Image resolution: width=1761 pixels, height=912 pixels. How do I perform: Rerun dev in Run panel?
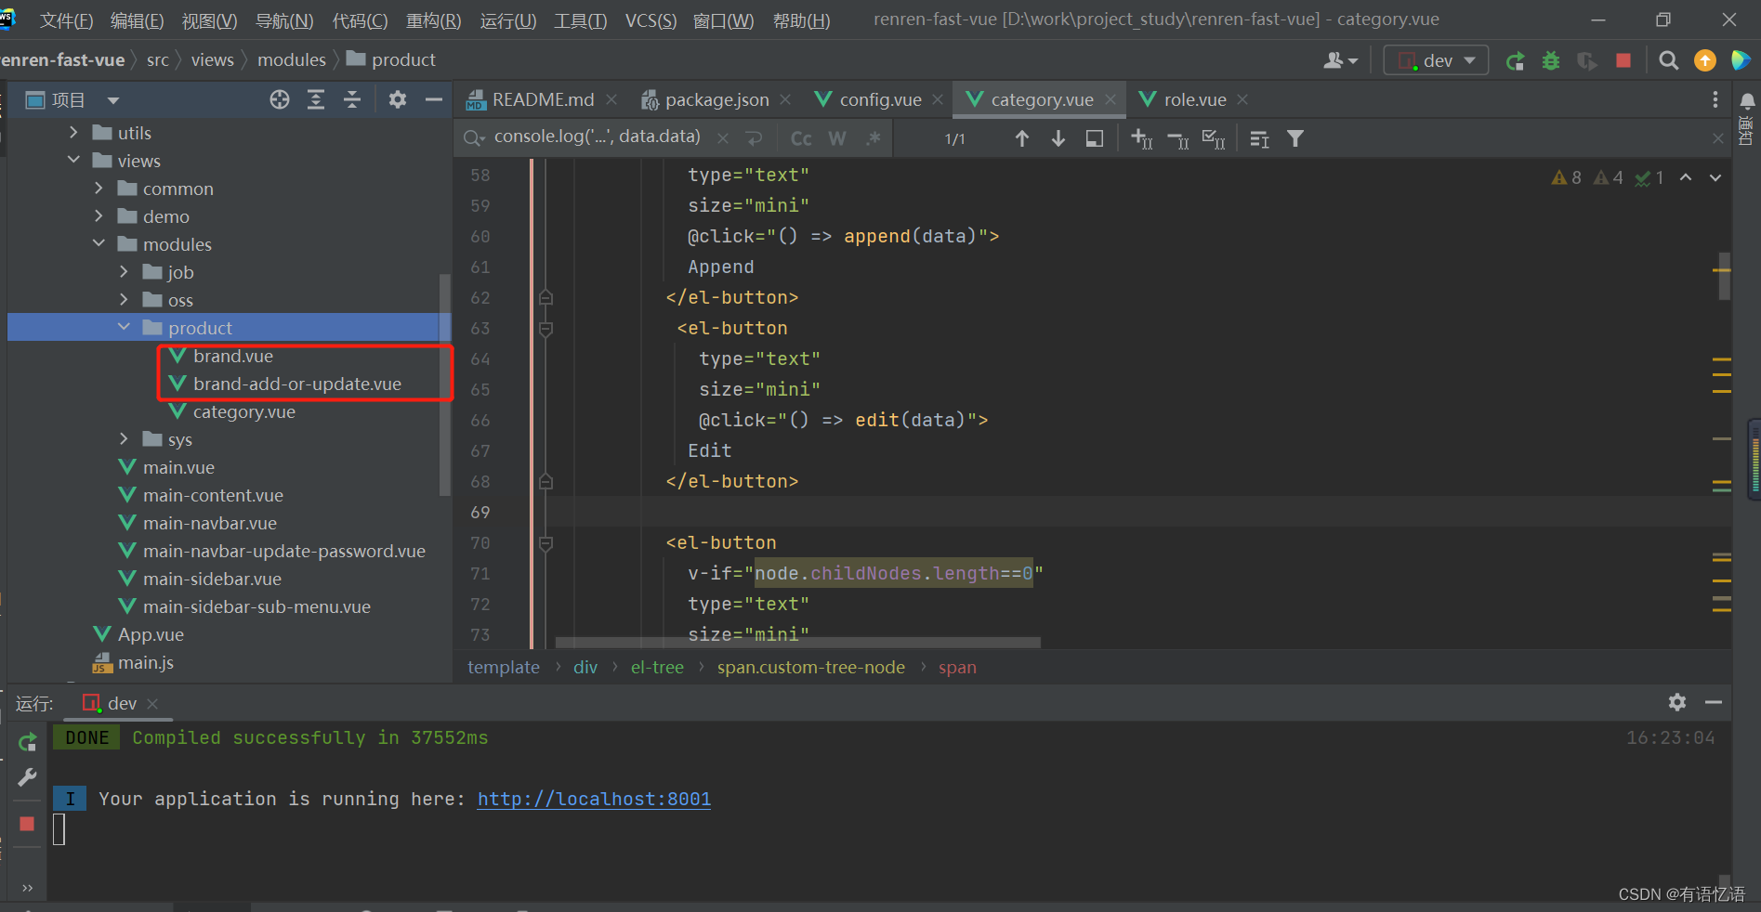[28, 742]
